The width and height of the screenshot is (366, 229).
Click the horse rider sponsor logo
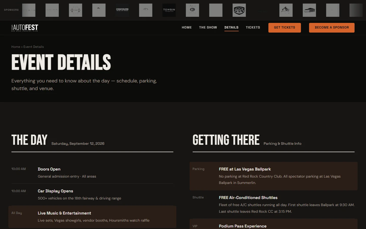tap(286, 10)
